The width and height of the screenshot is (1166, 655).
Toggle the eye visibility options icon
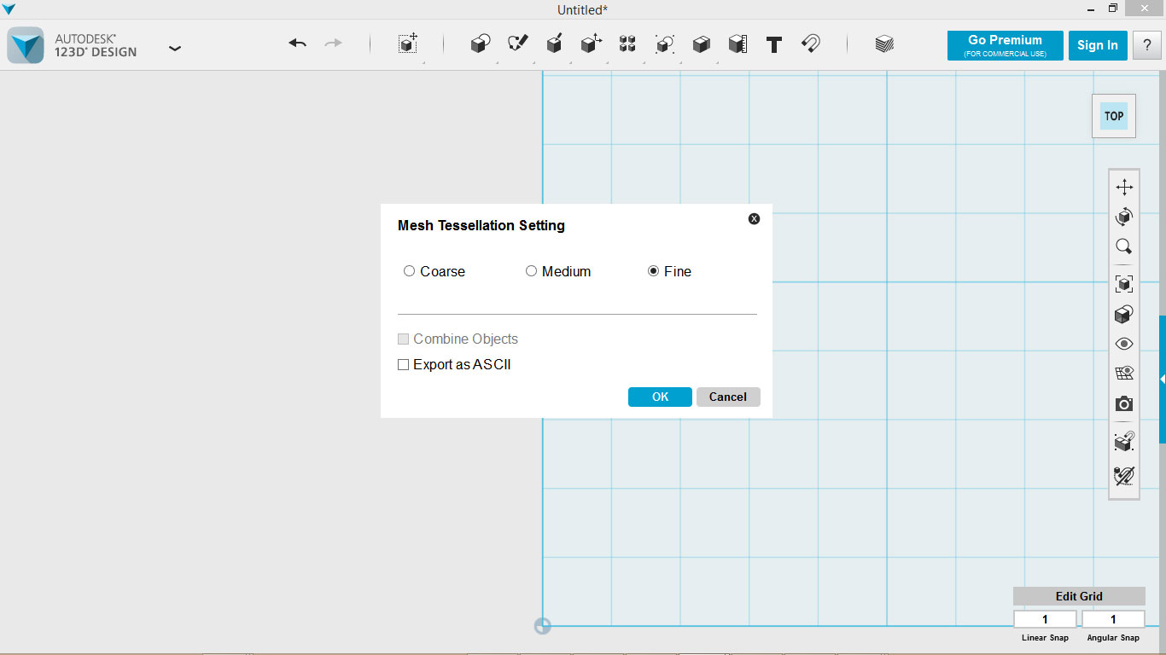(1124, 344)
